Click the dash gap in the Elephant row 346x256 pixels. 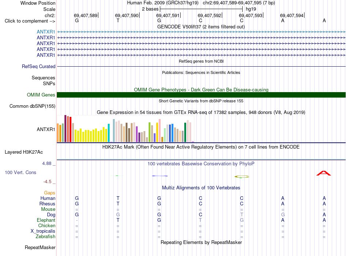(77, 220)
